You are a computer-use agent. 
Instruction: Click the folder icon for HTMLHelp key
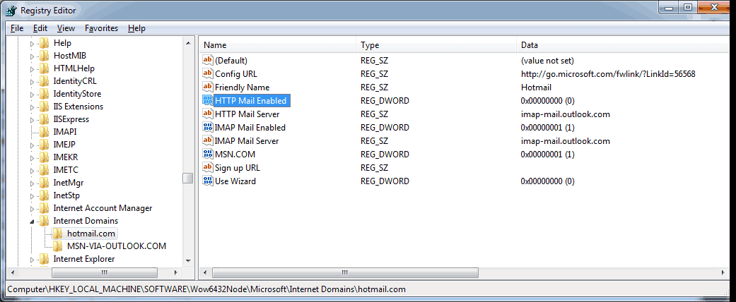coord(44,68)
